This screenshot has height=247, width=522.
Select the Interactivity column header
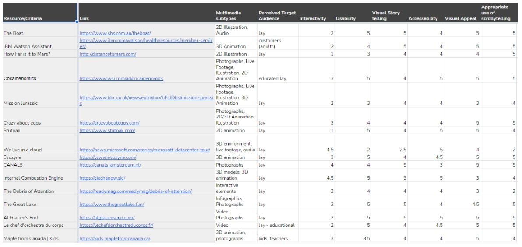click(x=316, y=13)
